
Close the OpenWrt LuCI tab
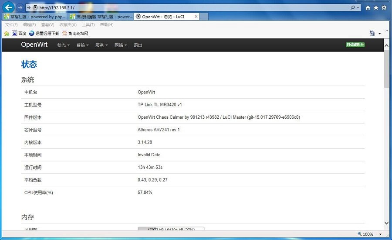(x=196, y=17)
